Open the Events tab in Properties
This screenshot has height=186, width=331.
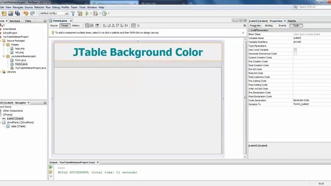(x=282, y=25)
